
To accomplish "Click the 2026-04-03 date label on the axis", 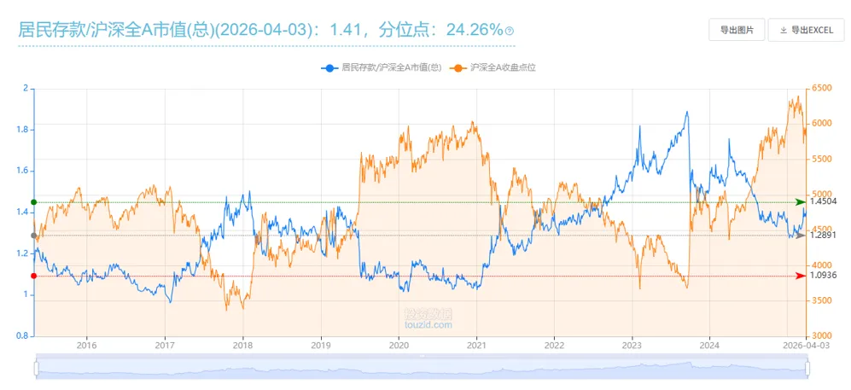I will click(807, 346).
